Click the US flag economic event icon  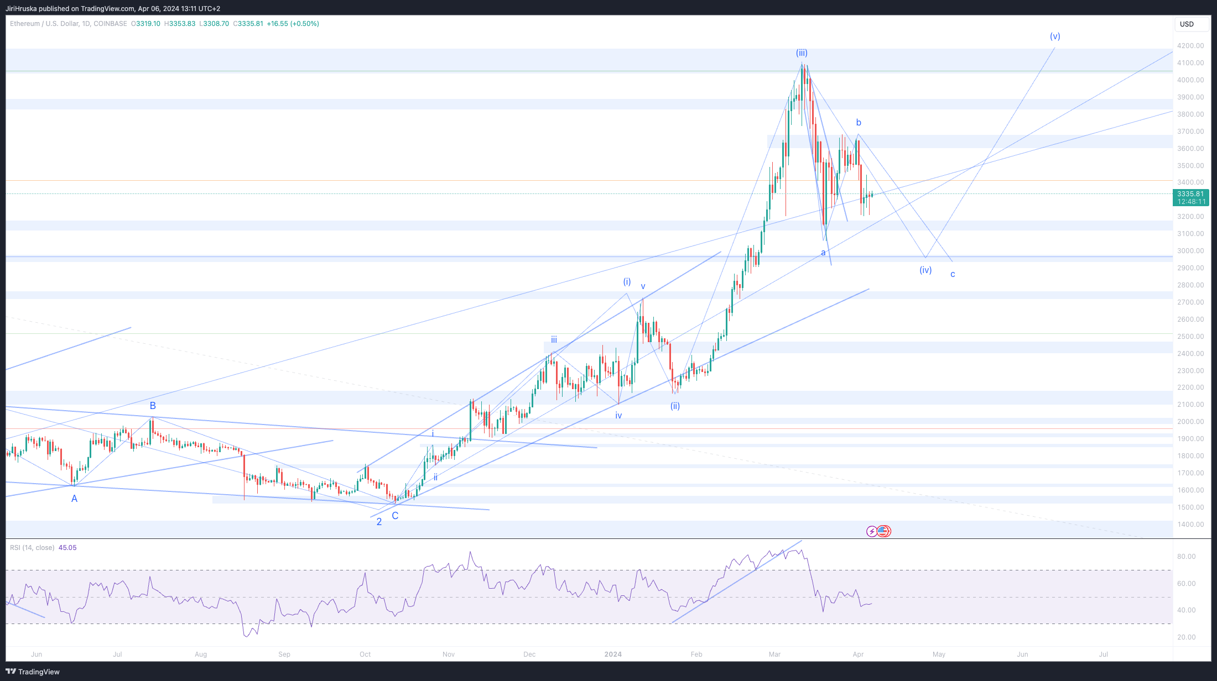click(x=883, y=531)
